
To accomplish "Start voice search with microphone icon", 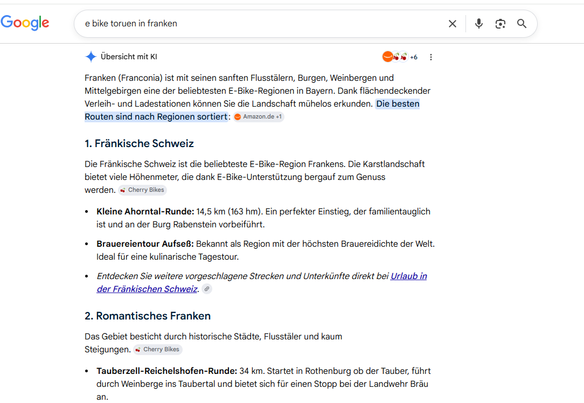I will point(479,24).
